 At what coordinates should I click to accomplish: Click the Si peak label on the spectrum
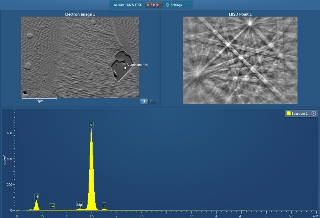(104, 205)
